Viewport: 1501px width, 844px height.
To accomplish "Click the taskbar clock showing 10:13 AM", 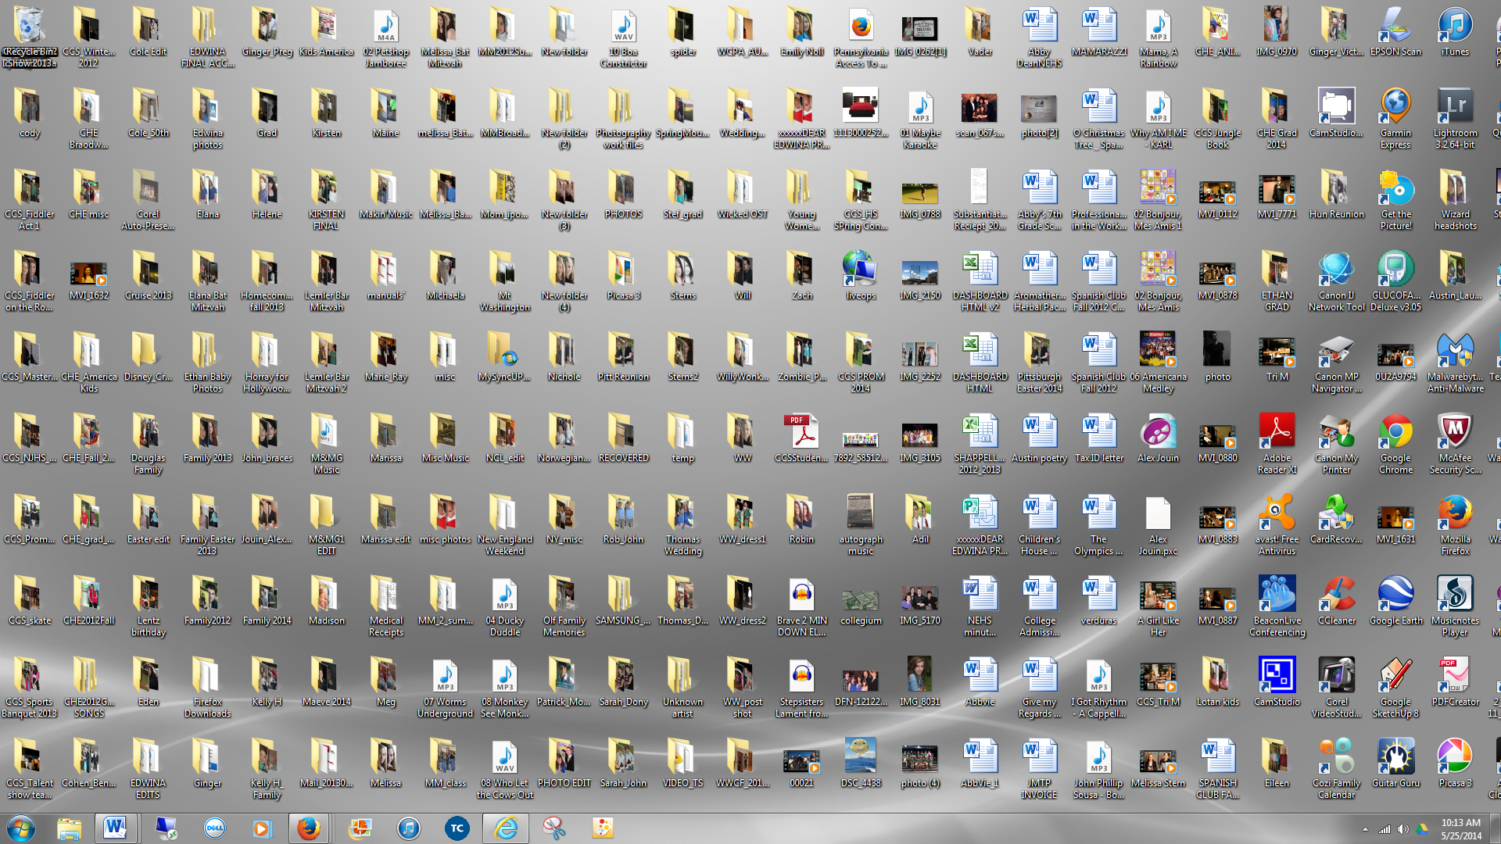I will click(x=1460, y=828).
